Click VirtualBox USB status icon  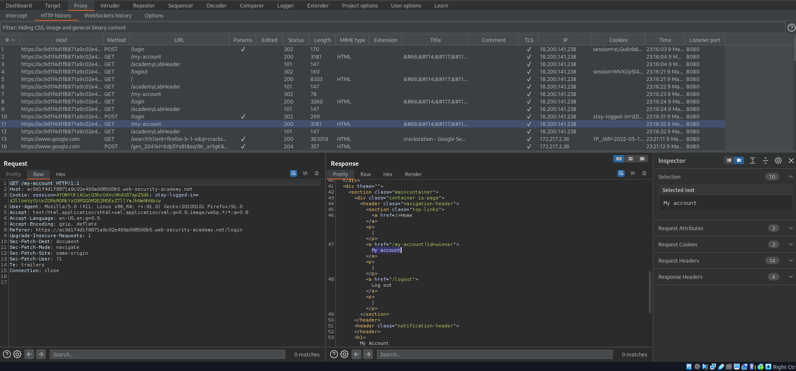(x=721, y=367)
